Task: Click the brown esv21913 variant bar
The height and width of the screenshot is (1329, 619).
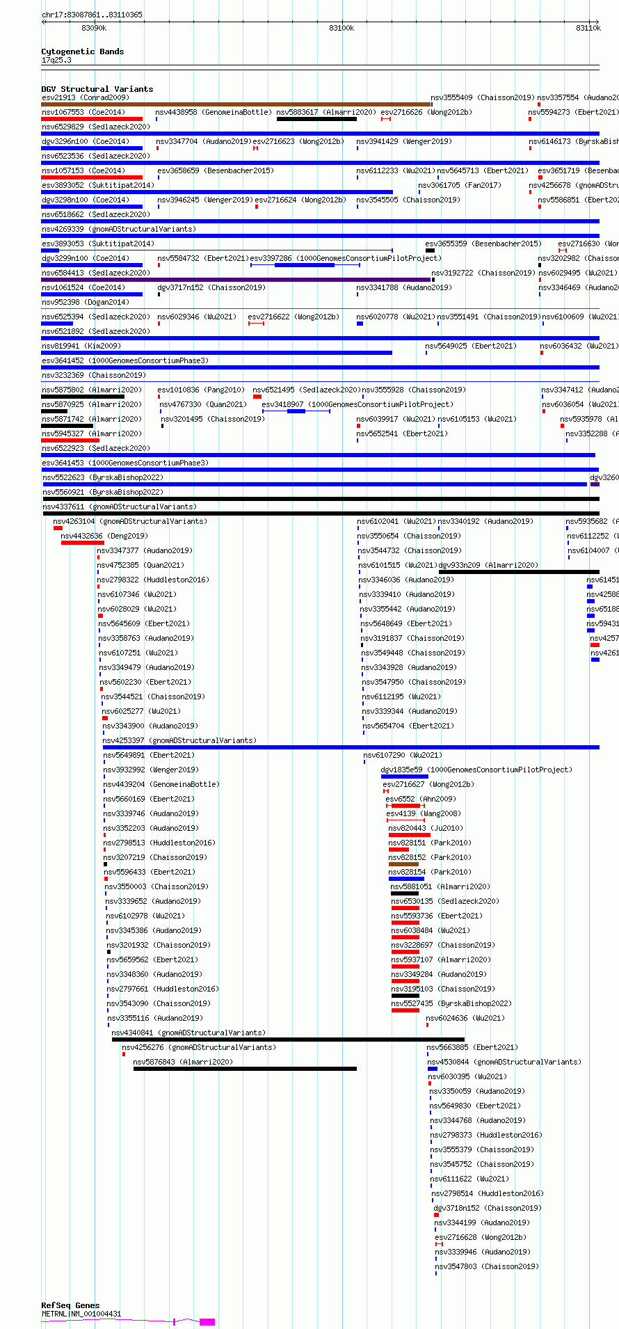Action: (236, 104)
